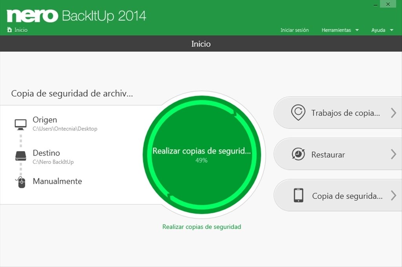
Task: Minimize the Nero BackItUp window
Action: pos(375,5)
